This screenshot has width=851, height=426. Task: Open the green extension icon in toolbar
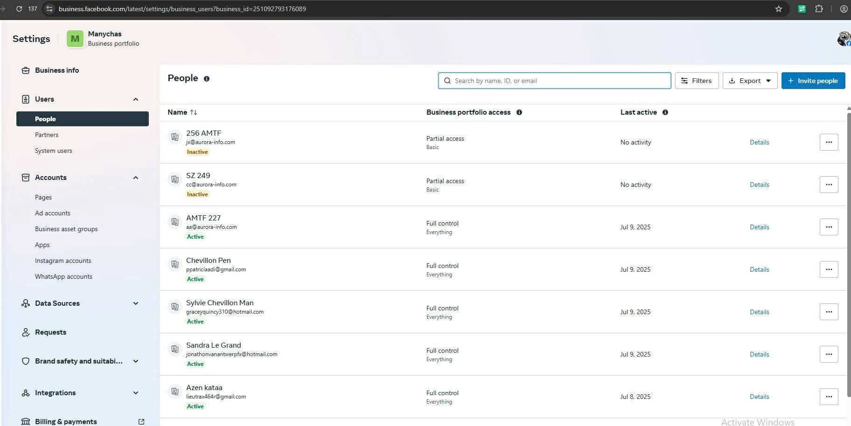802,9
